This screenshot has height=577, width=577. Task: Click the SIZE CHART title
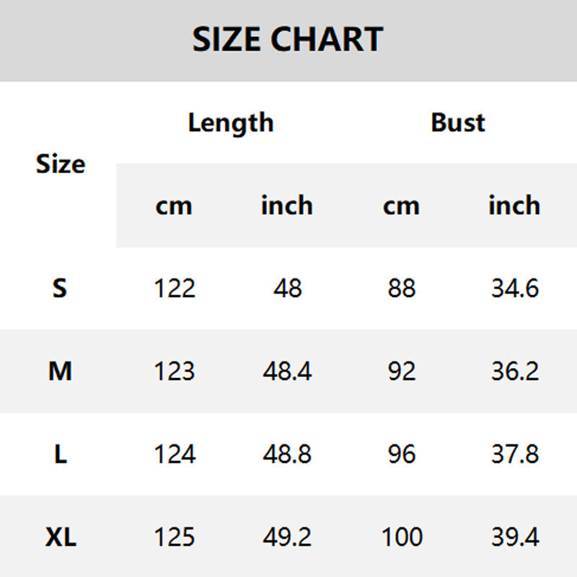click(x=287, y=39)
